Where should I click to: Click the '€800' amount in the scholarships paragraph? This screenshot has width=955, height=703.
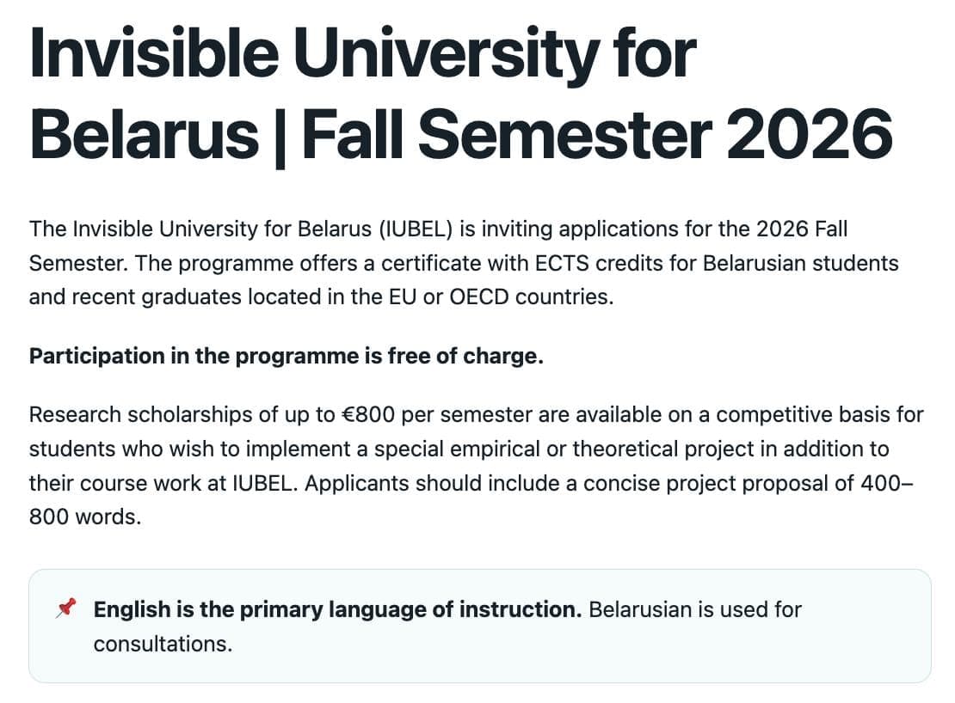point(368,415)
